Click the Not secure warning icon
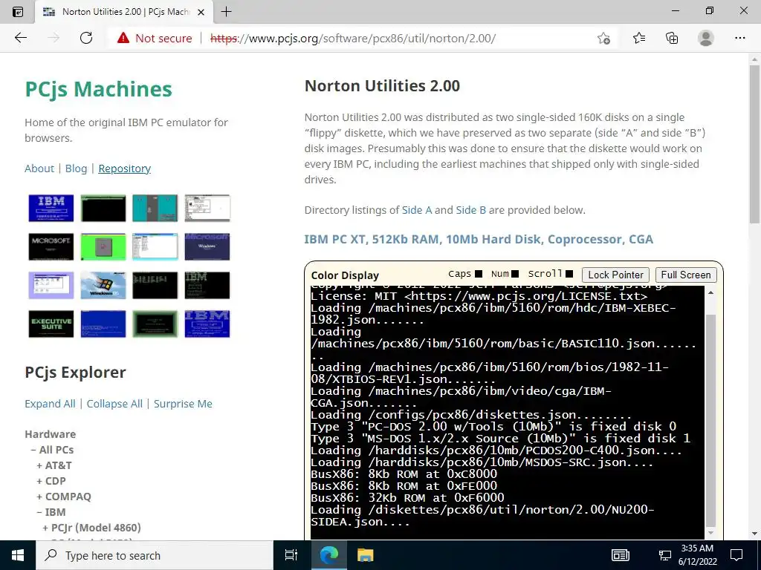 [123, 38]
